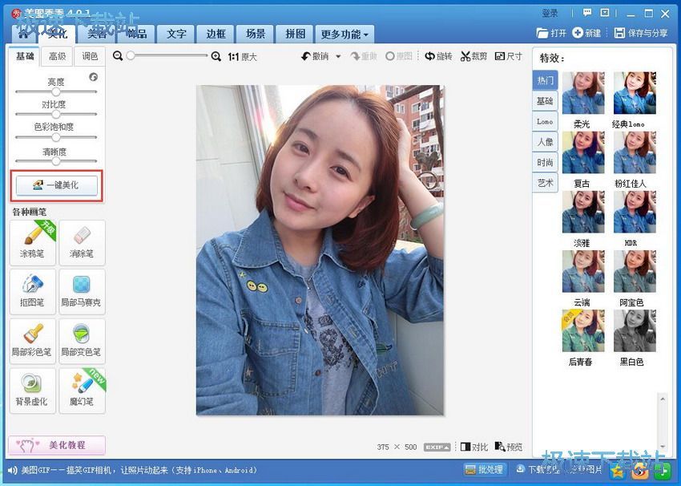
Task: Apply the 复古 retro effect
Action: point(583,152)
